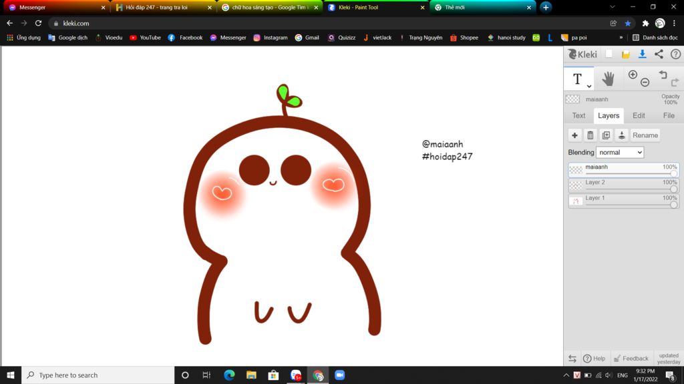Select Layer 1 in the layers list

click(623, 200)
